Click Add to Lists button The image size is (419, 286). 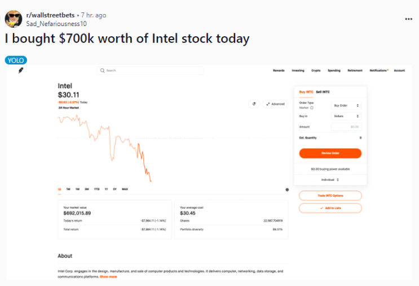tap(330, 208)
